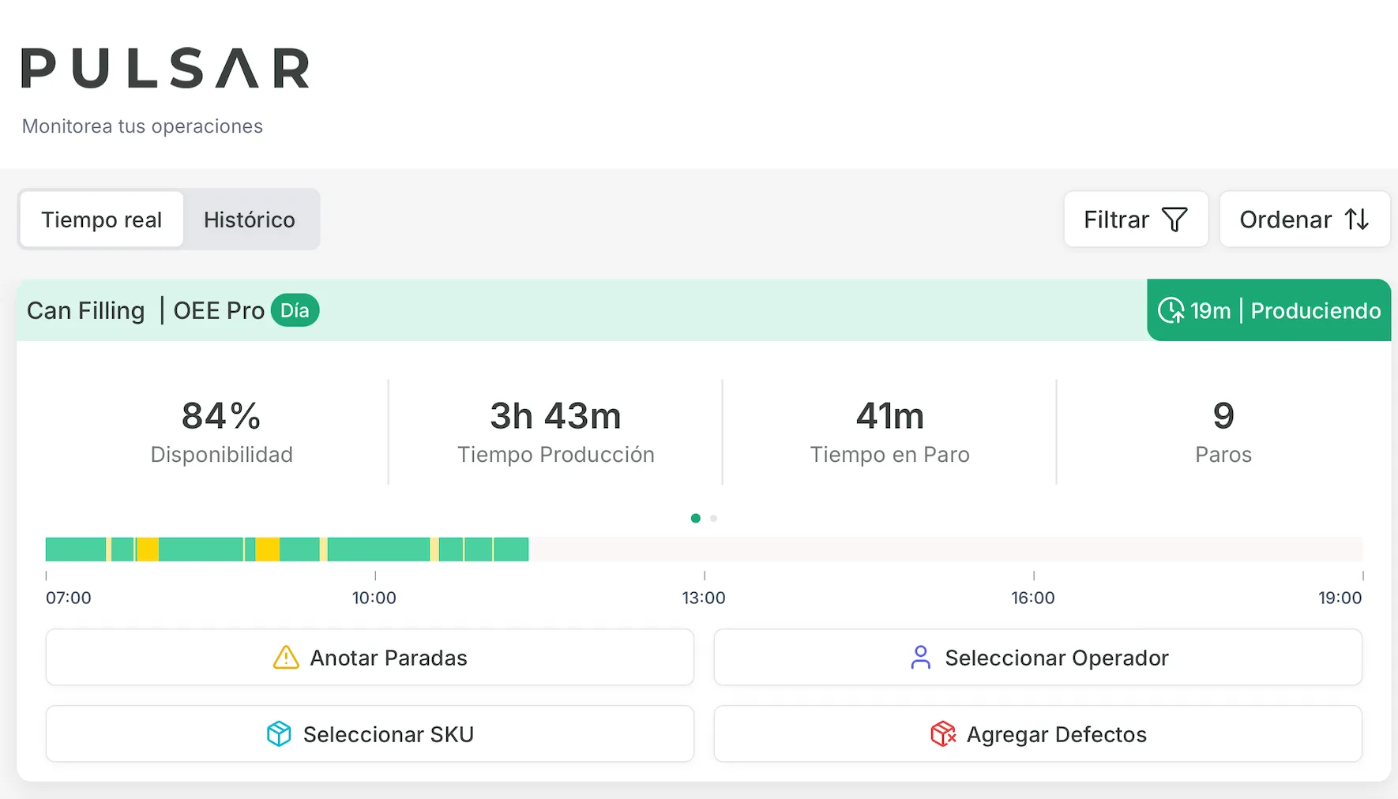Image resolution: width=1398 pixels, height=799 pixels.
Task: Click the warning triangle icon in Anotar Paradas
Action: (286, 658)
